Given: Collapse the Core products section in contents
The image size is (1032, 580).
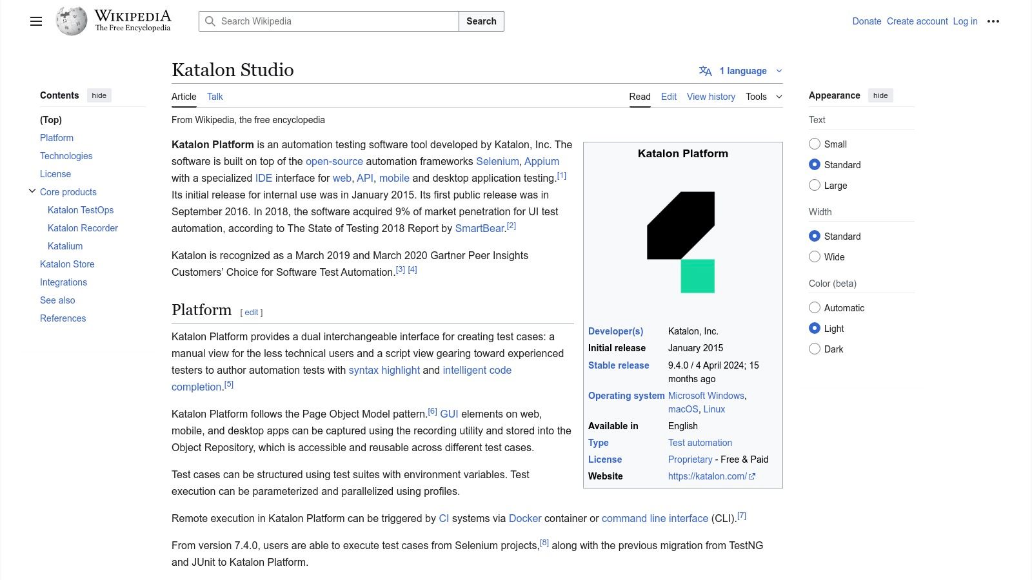Looking at the screenshot, I should click(x=32, y=191).
